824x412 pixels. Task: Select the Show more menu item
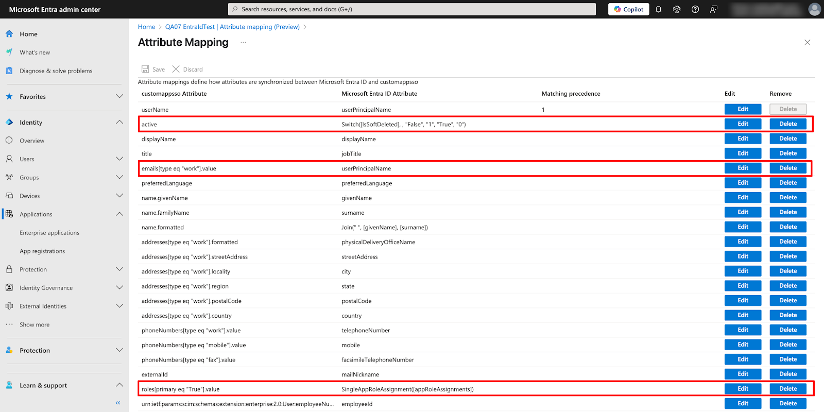pos(35,324)
